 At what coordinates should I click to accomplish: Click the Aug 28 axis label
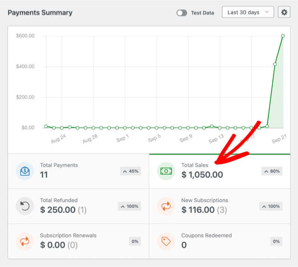90,139
